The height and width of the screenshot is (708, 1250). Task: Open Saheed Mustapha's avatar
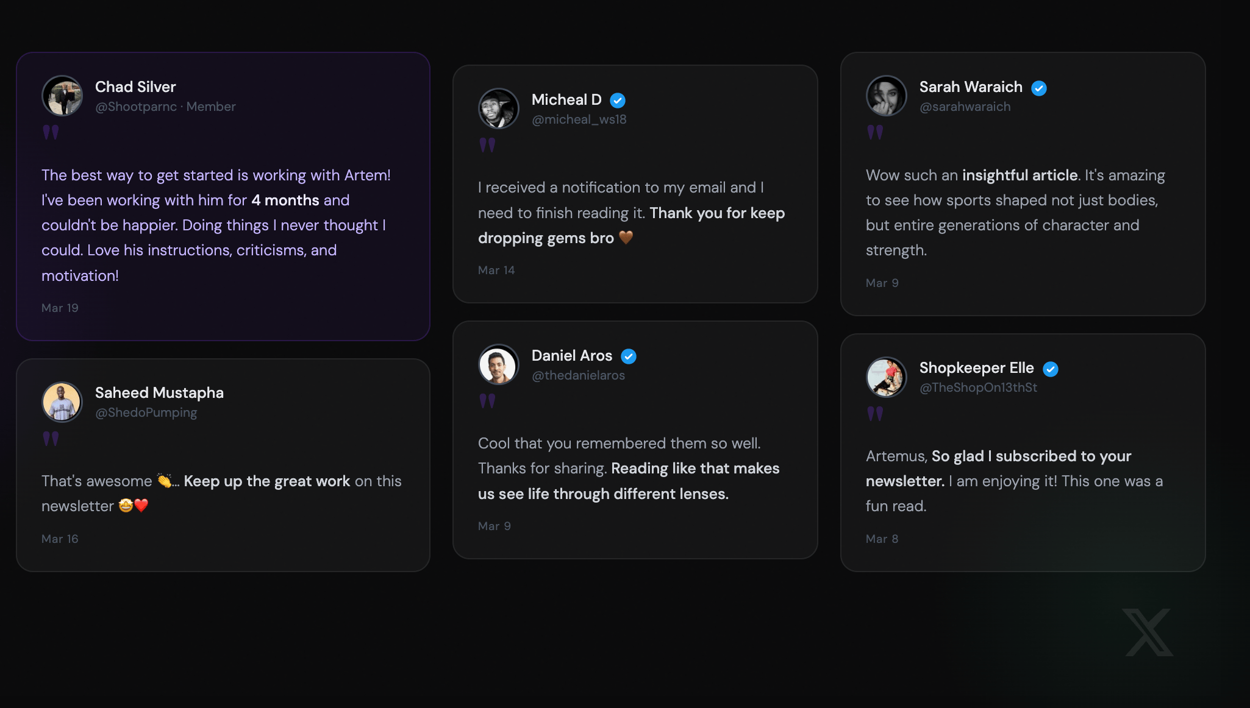click(62, 402)
